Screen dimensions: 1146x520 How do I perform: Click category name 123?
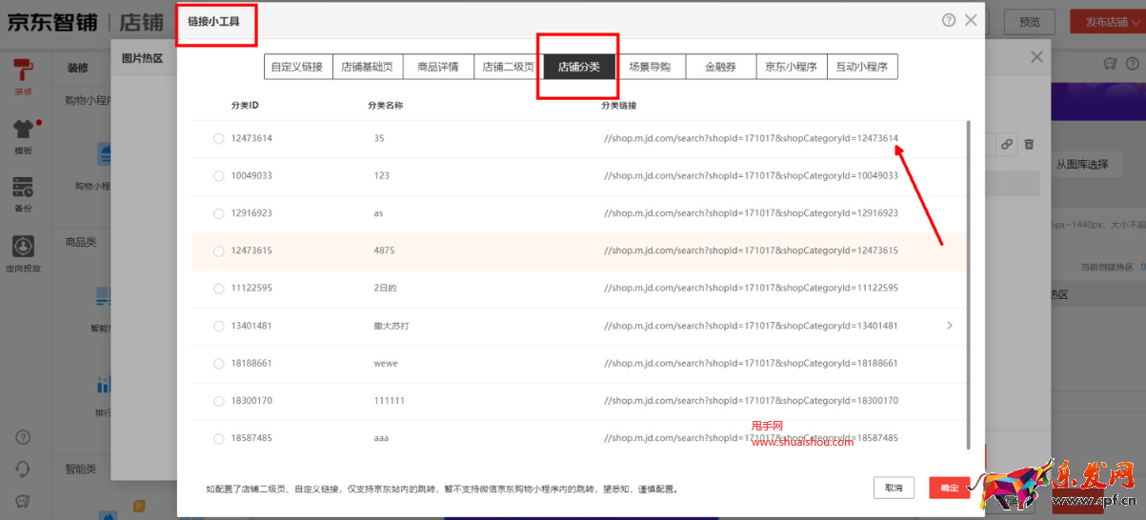(x=382, y=175)
